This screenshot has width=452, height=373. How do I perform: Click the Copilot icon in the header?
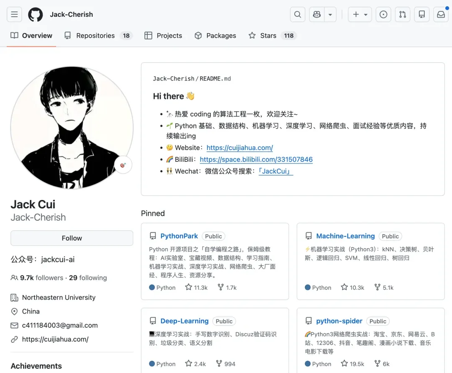tap(317, 14)
